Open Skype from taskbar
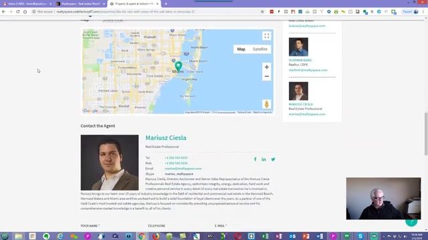This screenshot has width=428, height=240. [360, 236]
